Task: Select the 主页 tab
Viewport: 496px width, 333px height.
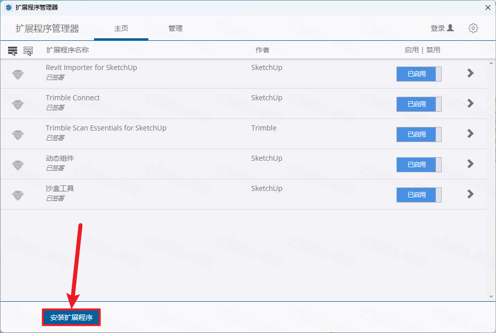Action: [121, 29]
